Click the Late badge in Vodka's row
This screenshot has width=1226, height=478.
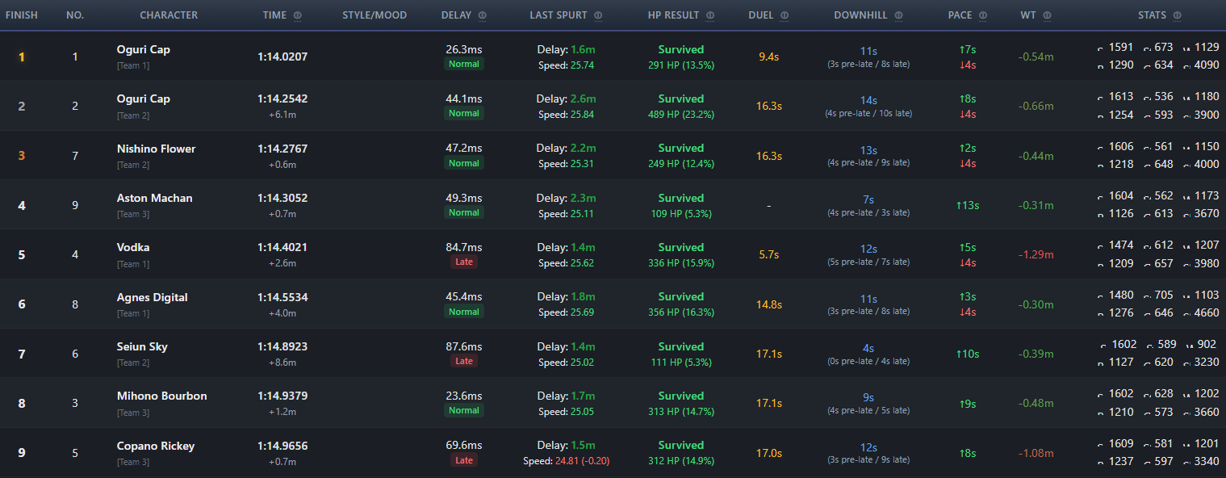click(464, 262)
